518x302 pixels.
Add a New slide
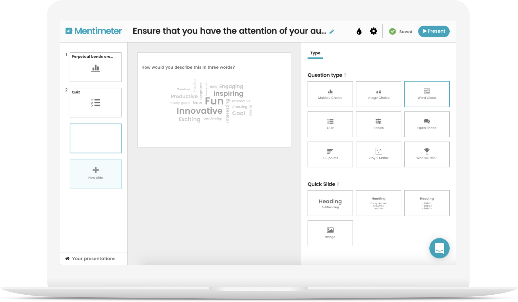click(95, 174)
